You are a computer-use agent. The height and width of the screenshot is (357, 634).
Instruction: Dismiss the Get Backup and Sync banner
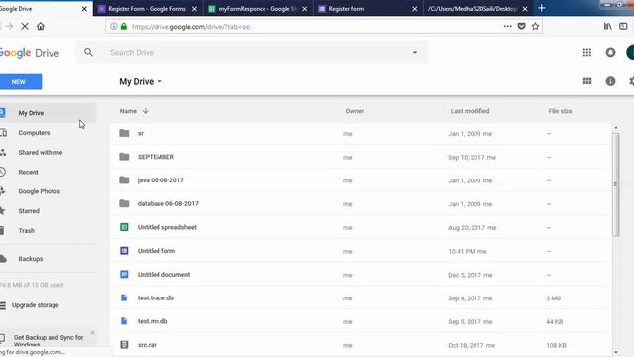coord(92,333)
